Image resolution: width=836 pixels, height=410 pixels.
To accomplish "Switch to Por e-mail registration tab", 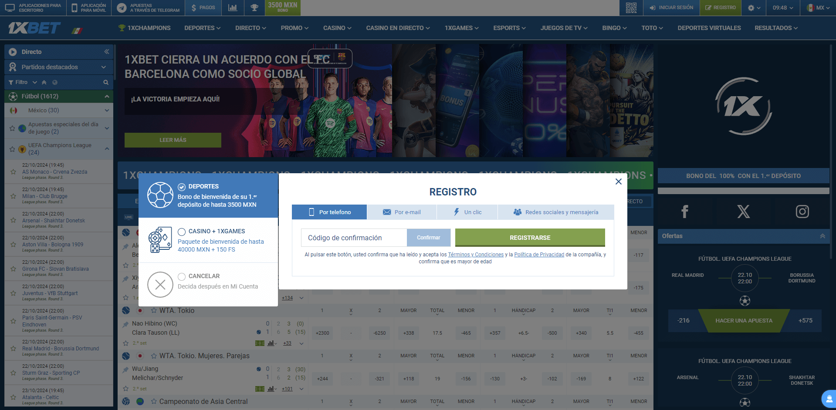I will point(402,212).
